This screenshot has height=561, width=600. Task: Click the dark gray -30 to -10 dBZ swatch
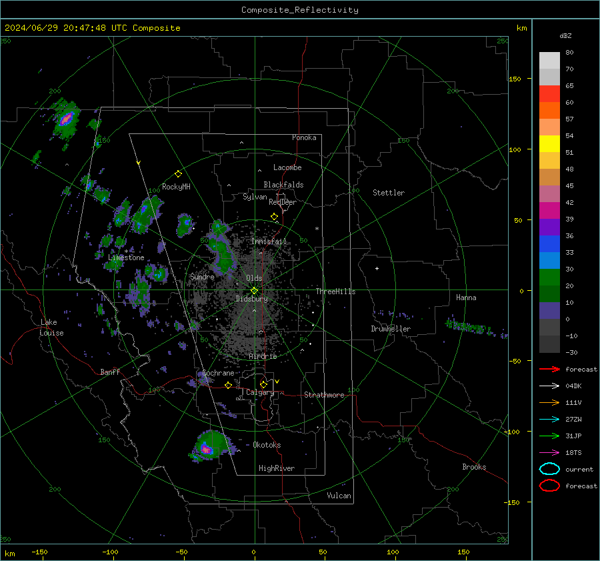click(549, 344)
